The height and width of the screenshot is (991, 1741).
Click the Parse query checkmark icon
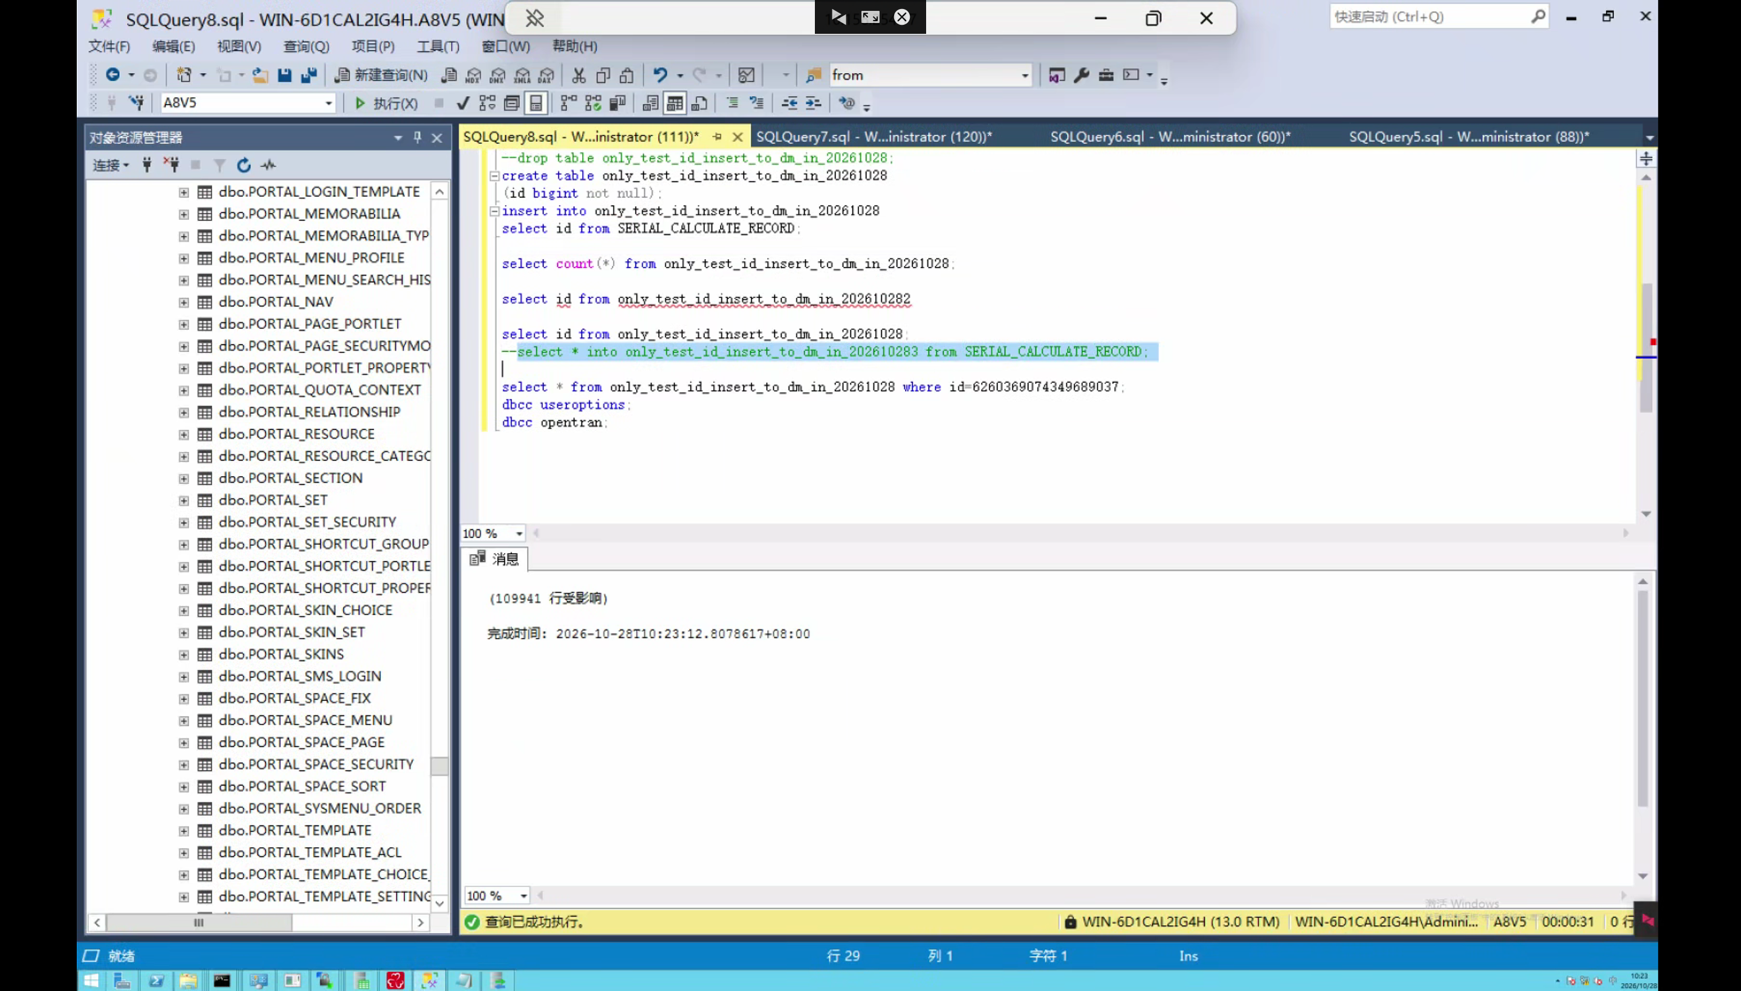tap(463, 103)
